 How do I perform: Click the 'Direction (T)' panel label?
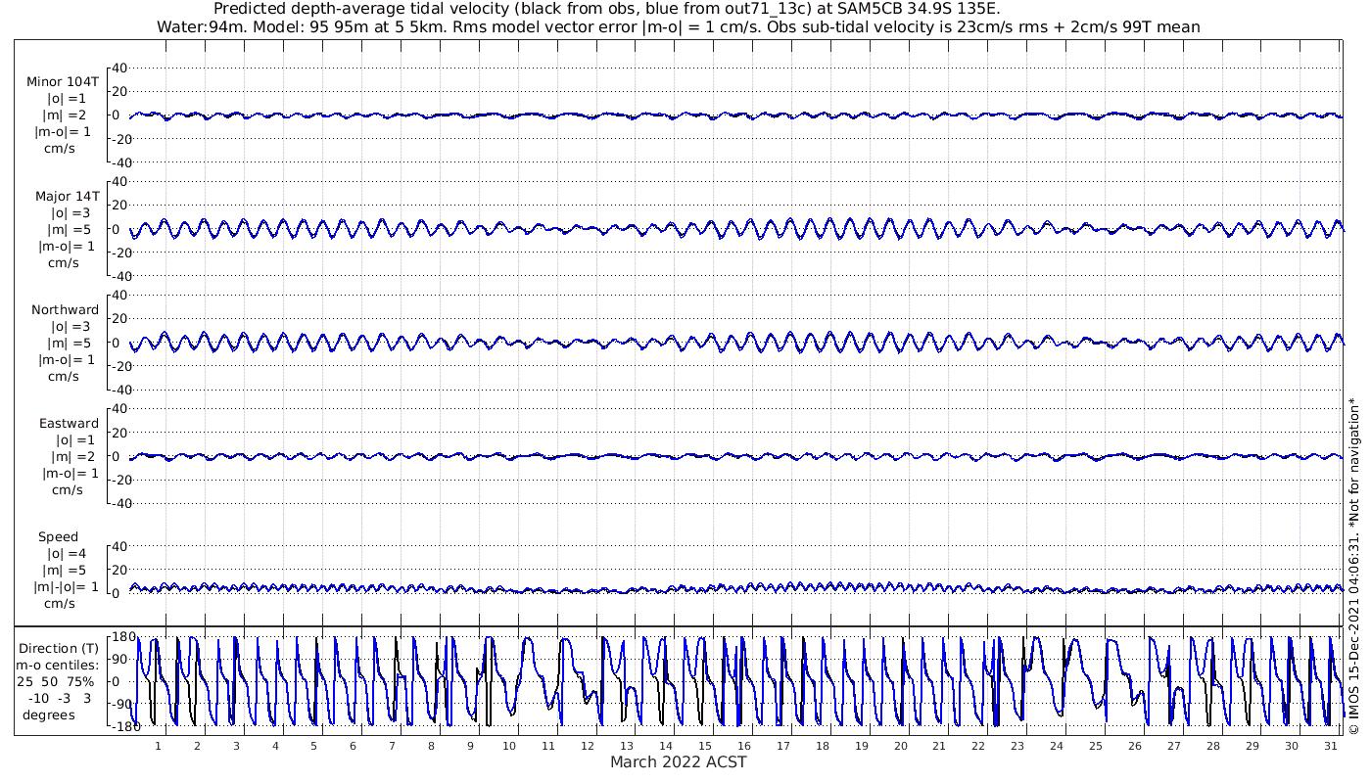click(x=60, y=648)
